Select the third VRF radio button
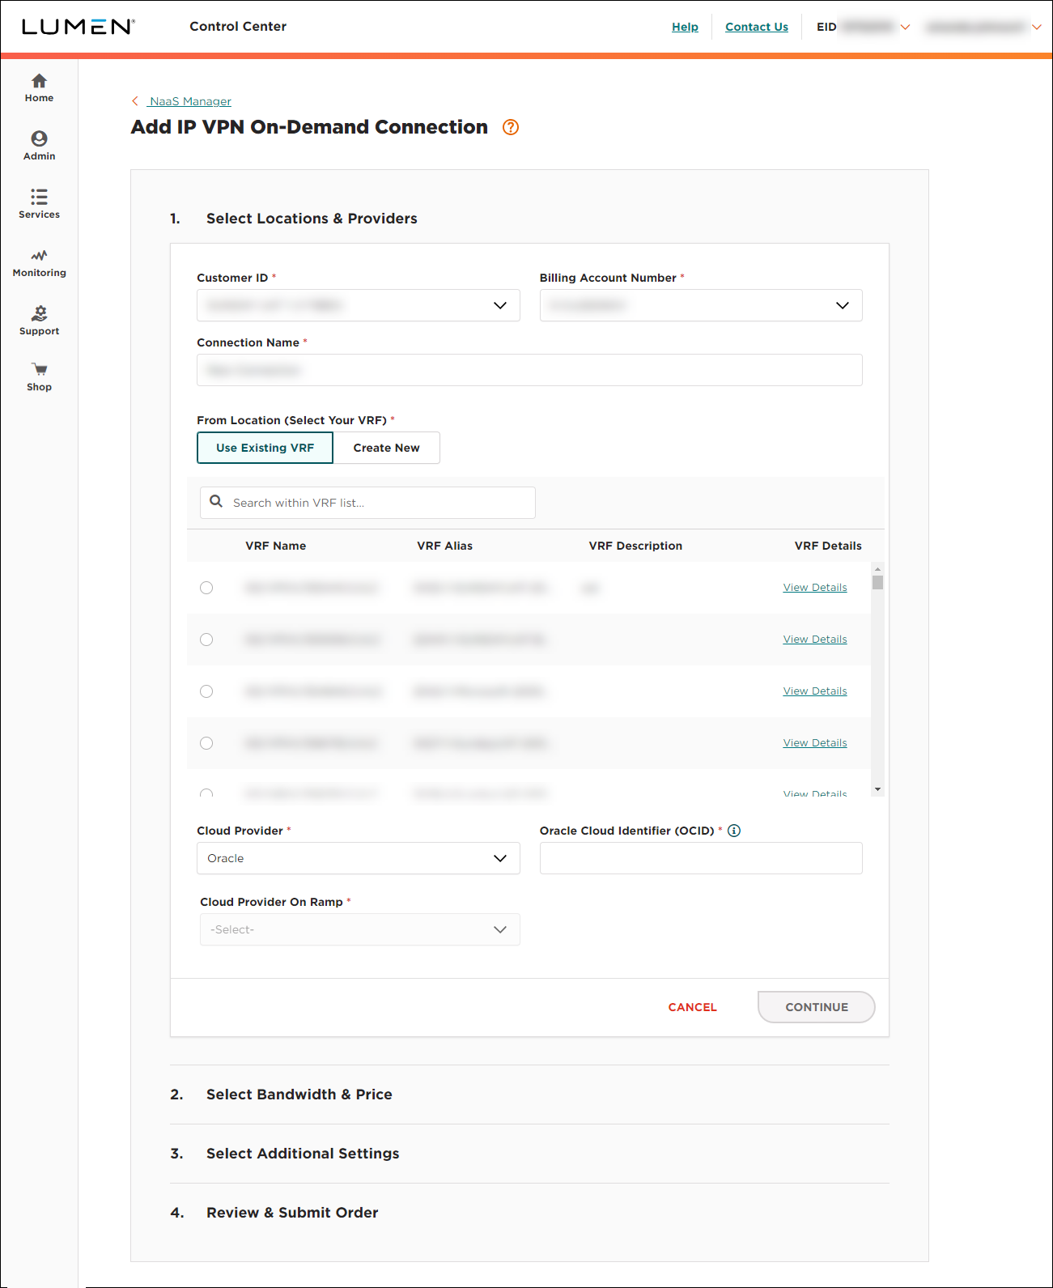The width and height of the screenshot is (1053, 1288). pos(206,691)
